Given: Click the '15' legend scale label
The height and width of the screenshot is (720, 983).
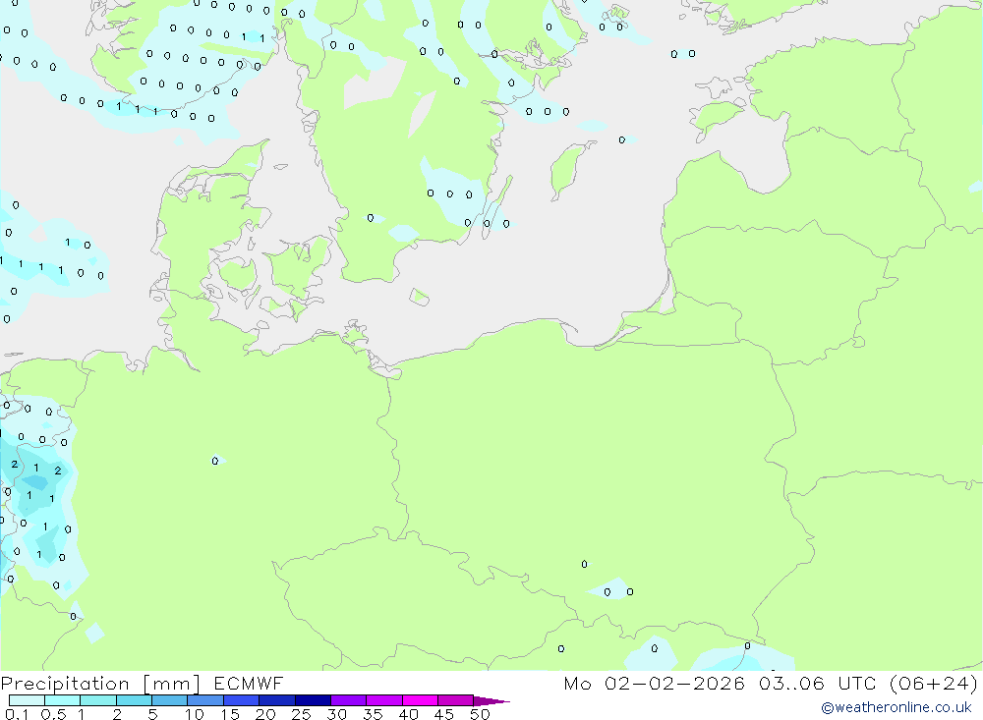Looking at the screenshot, I should tap(230, 714).
